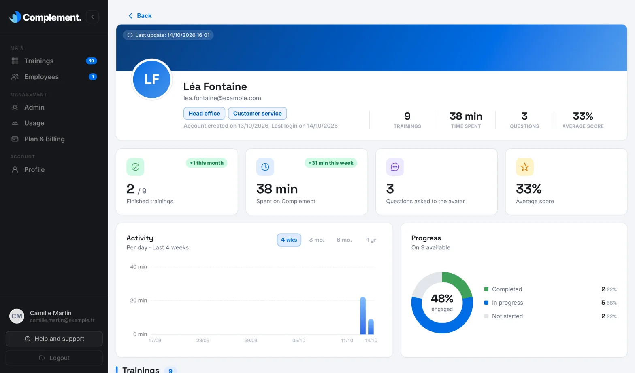Open Help and support
The width and height of the screenshot is (635, 373).
tap(54, 339)
